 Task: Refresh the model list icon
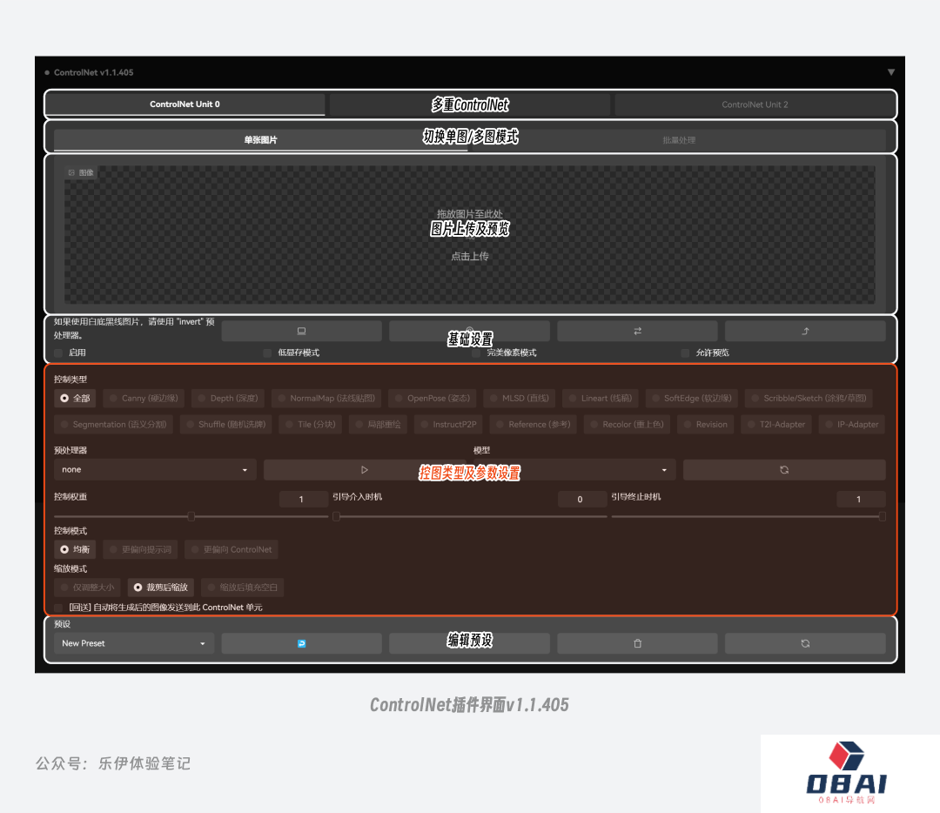(x=784, y=469)
